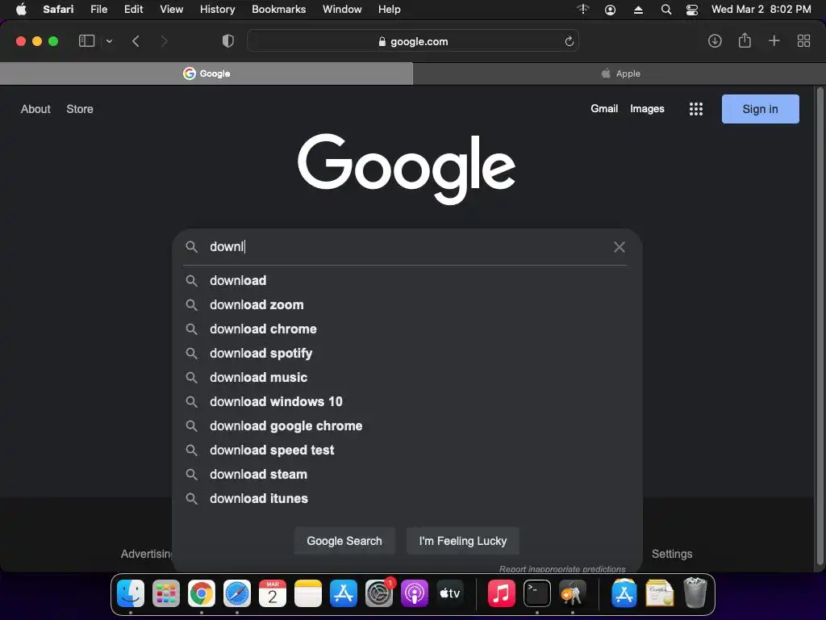Select the "download" suggestion

407,280
